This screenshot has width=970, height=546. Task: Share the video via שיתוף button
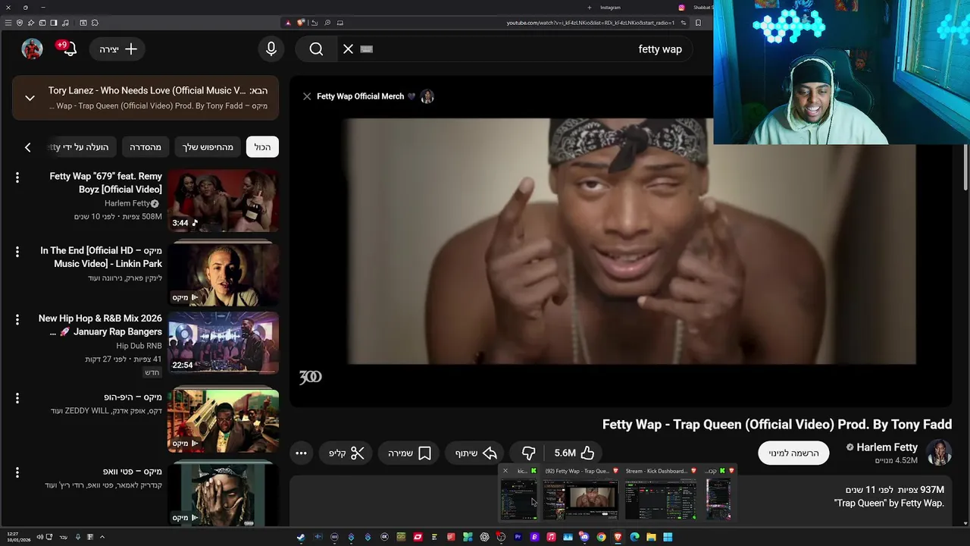point(476,453)
